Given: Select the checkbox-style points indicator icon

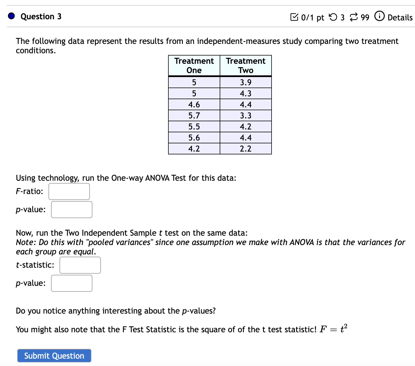Looking at the screenshot, I should click(x=294, y=17).
